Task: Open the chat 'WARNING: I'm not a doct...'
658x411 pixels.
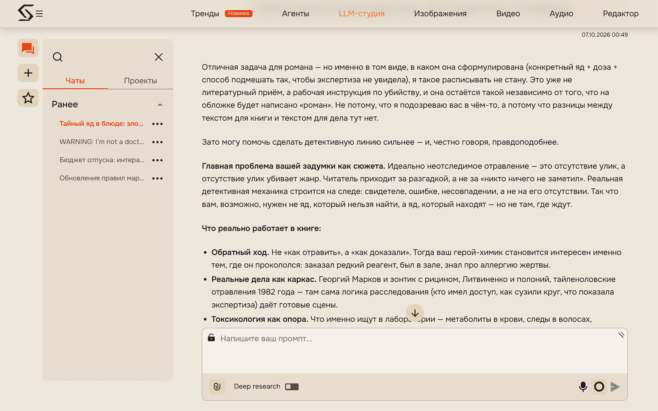Action: [102, 142]
